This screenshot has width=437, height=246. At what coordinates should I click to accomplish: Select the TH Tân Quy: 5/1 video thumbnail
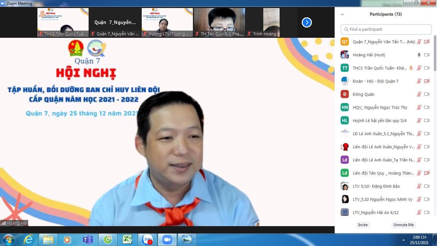(x=219, y=22)
